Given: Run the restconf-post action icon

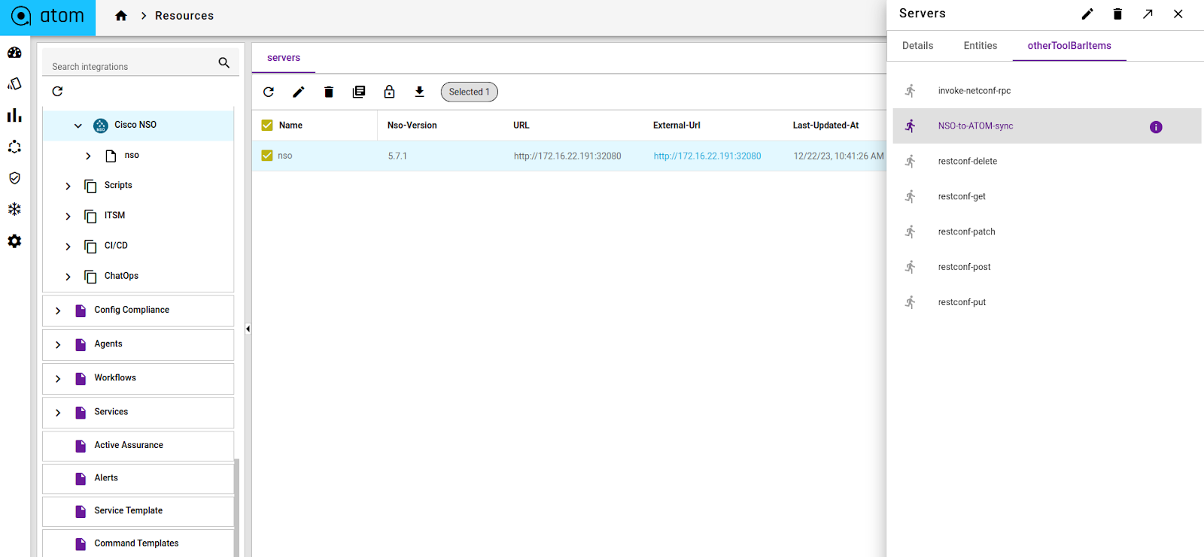Looking at the screenshot, I should coord(911,268).
